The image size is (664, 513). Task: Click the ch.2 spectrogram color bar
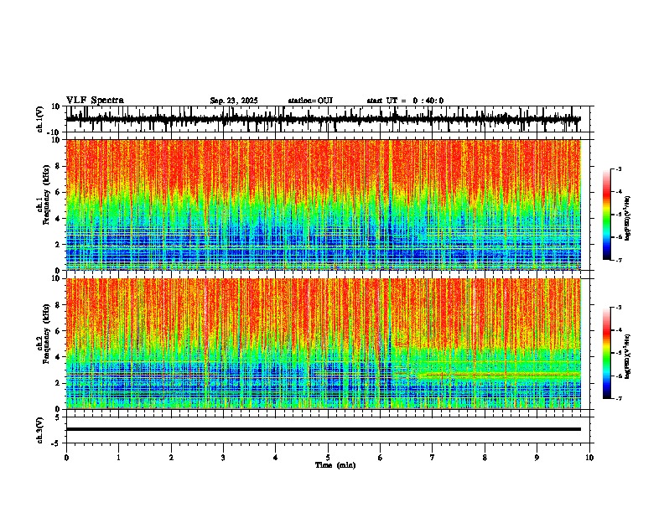(606, 353)
